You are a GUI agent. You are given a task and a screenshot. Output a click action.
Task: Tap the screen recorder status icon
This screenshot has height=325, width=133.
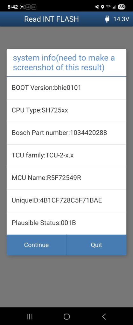22,7
